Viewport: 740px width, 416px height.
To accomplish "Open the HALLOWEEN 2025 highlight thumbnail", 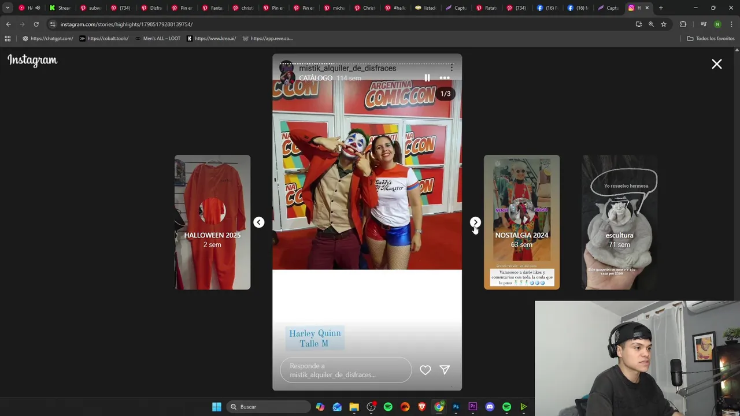I will [213, 222].
